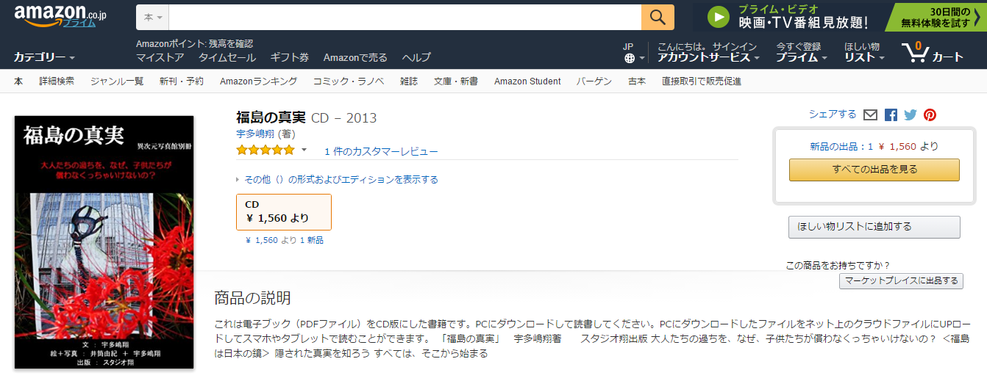This screenshot has height=381, width=987.
Task: Click the globe language icon
Action: pos(630,58)
